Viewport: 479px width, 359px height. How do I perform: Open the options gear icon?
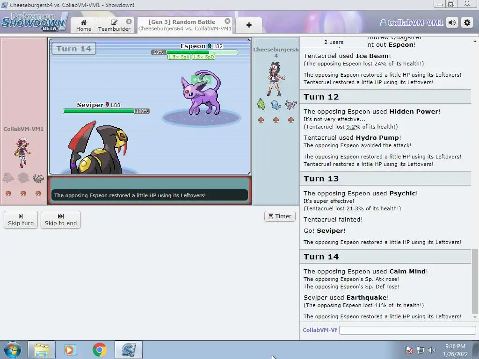467,22
